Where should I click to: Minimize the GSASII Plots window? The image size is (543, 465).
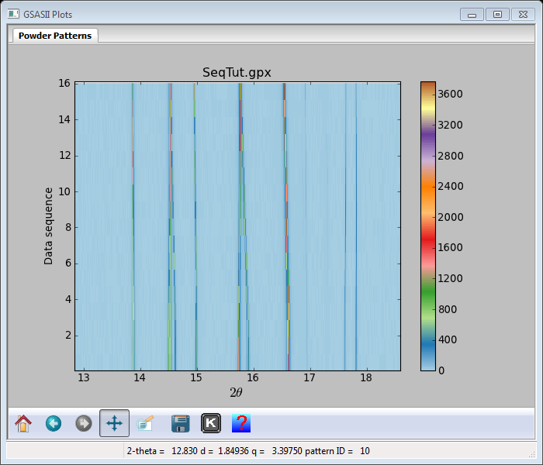pos(472,15)
